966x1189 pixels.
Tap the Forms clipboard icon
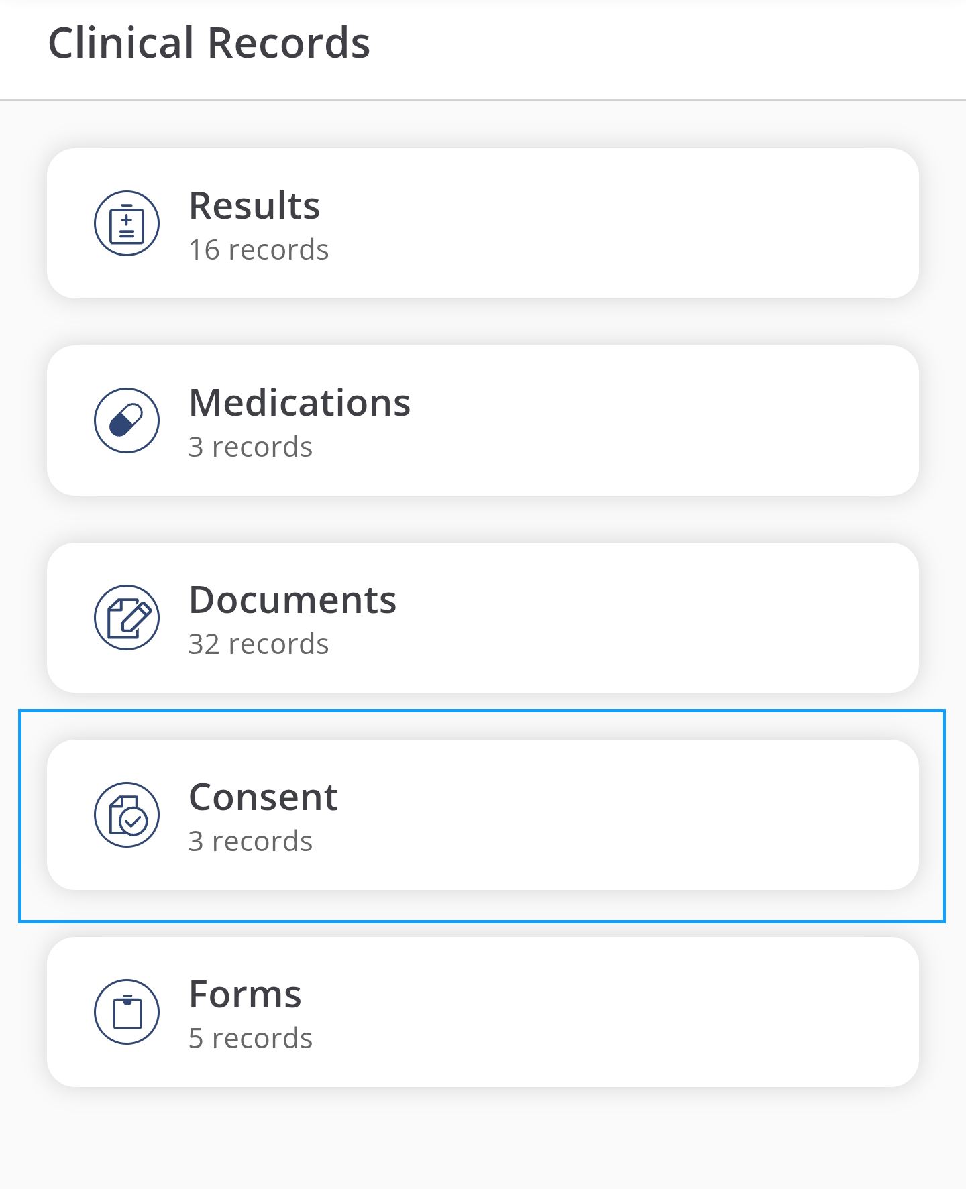127,1012
